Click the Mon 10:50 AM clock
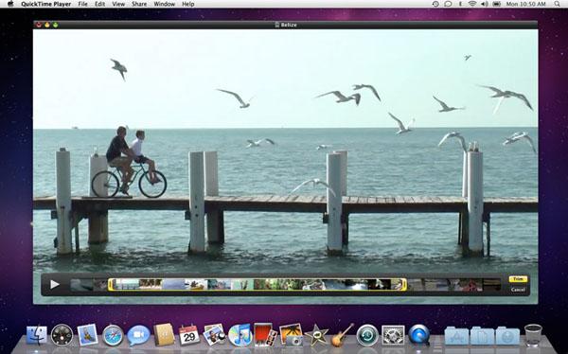Image resolution: width=568 pixels, height=354 pixels. click(526, 4)
